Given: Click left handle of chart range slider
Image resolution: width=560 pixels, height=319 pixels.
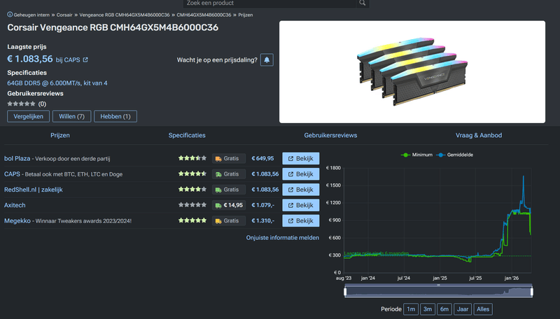Looking at the screenshot, I should coord(345,292).
